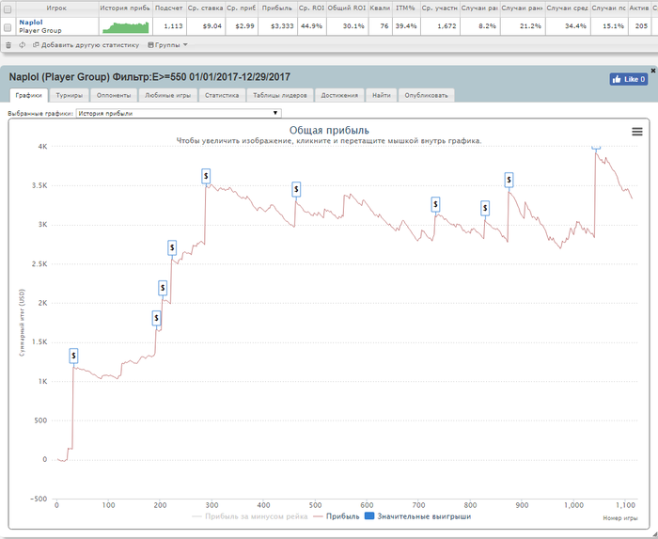The height and width of the screenshot is (539, 658).
Task: Sort by the Квали column header
Action: tap(380, 8)
